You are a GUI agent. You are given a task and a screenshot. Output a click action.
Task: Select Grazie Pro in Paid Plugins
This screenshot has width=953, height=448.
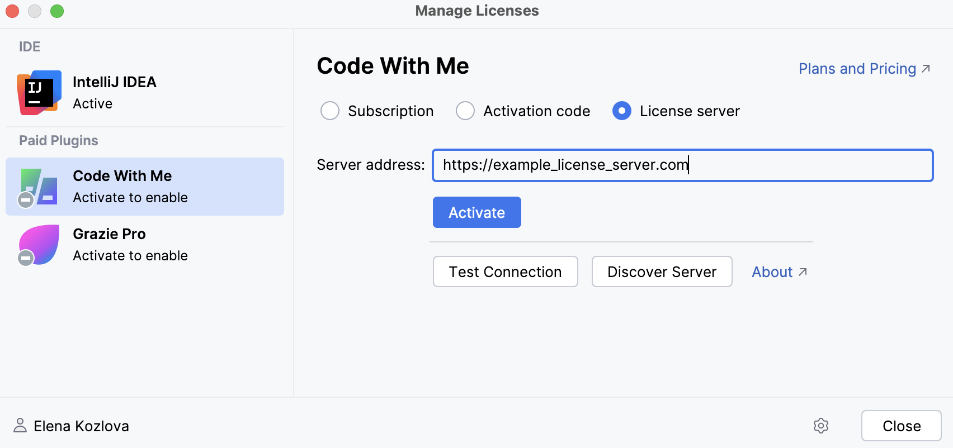click(x=145, y=245)
